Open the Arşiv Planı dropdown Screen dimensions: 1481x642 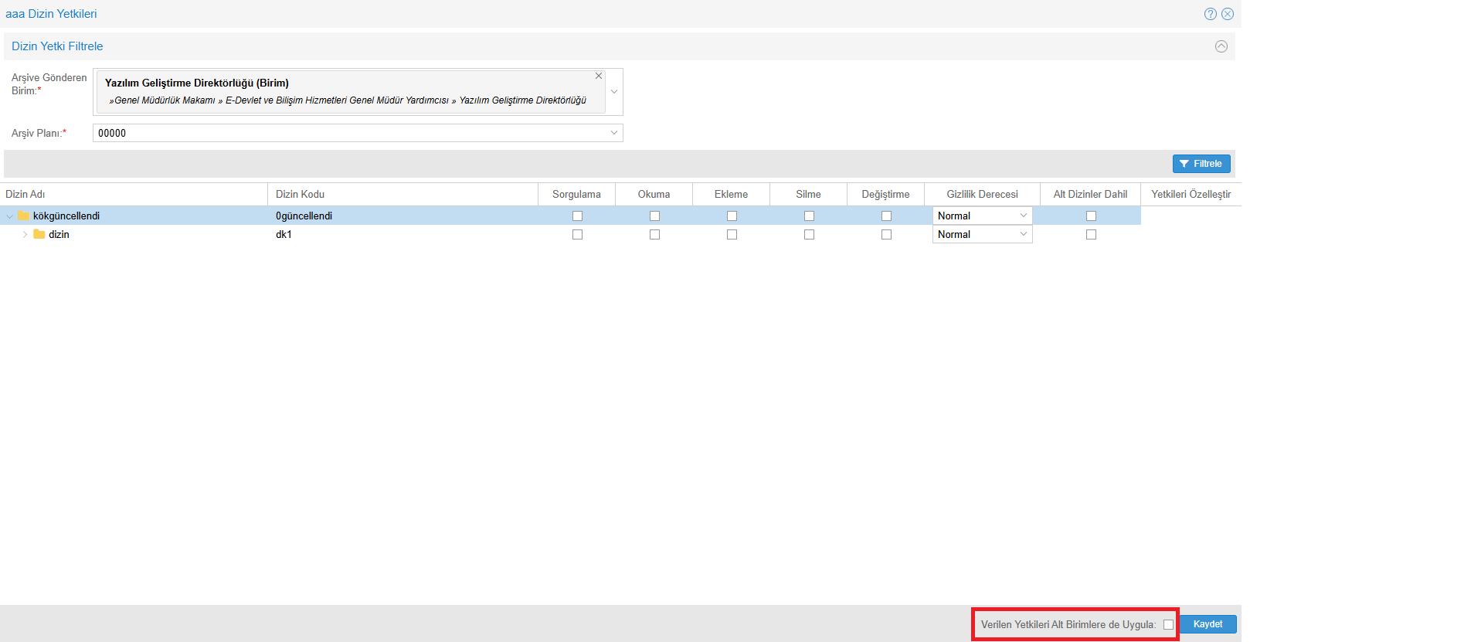[613, 133]
